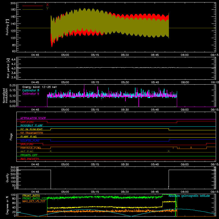Viewport: 219px width, 219px height.
Task: Click the 180 tick label on Pointing axis
Action: tap(13, 10)
